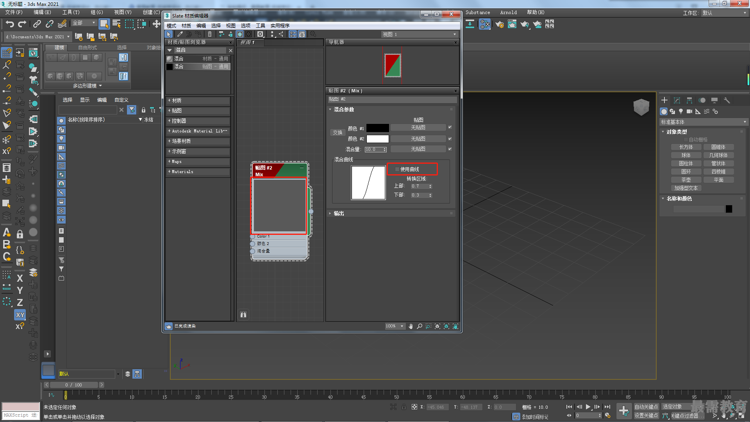
Task: Create a 球体 sphere primitive
Action: point(686,155)
